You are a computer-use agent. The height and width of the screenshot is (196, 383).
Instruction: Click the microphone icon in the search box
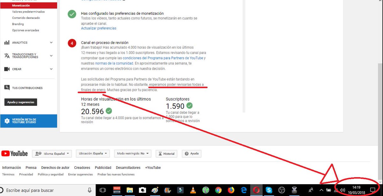pos(90,190)
